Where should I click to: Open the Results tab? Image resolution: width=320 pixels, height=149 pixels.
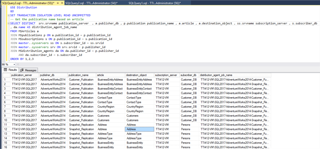coord(10,70)
